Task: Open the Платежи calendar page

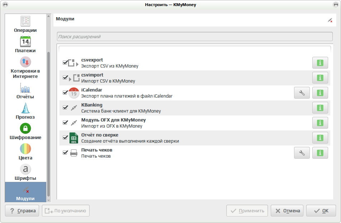Action: [x=25, y=45]
